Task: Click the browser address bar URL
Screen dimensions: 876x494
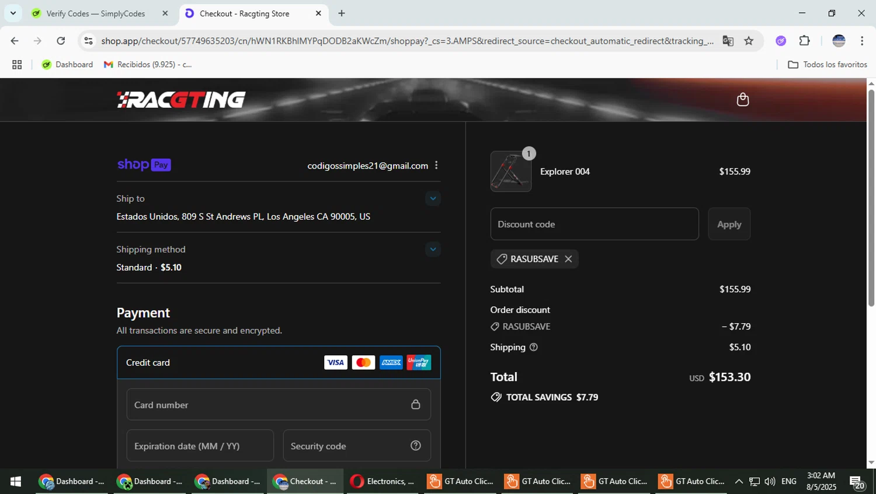Action: 407,41
